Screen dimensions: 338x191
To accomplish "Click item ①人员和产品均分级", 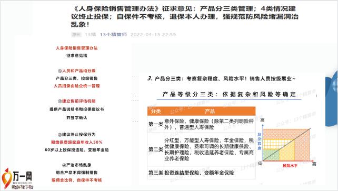I will click(77, 71).
